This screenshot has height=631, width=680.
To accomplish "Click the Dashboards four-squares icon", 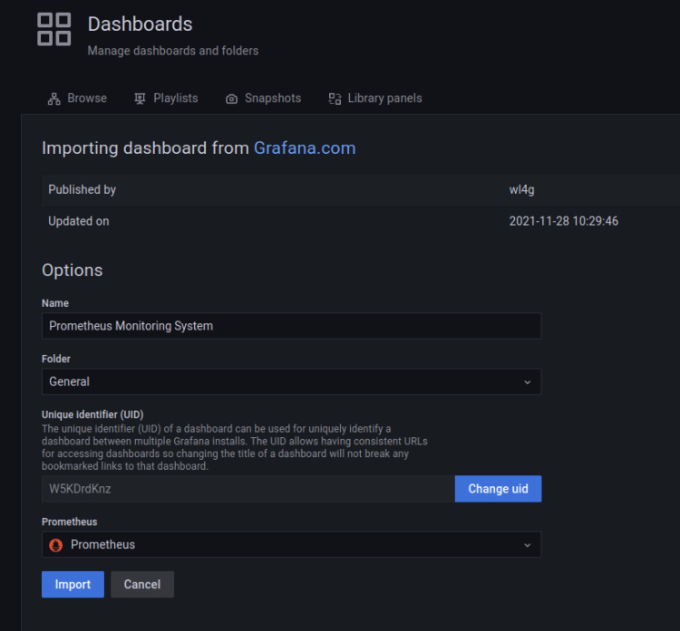I will pos(53,29).
